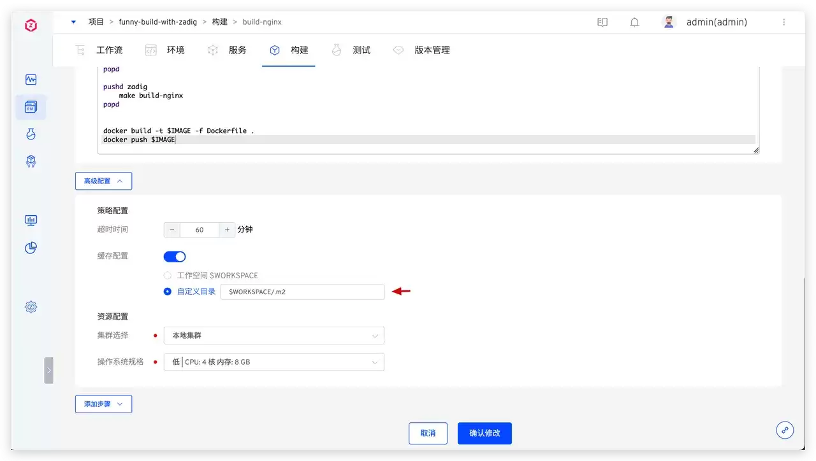
Task: Click the custom directory input $WORKSPACE/.m2
Action: point(302,292)
